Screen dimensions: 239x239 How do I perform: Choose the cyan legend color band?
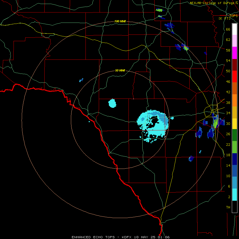(x=234, y=195)
